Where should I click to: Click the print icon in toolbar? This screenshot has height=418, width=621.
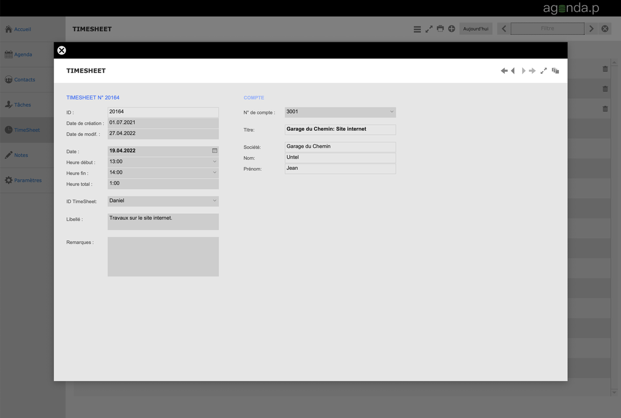click(440, 29)
